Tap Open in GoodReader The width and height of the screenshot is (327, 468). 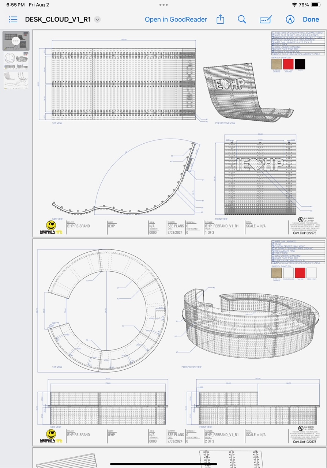176,19
